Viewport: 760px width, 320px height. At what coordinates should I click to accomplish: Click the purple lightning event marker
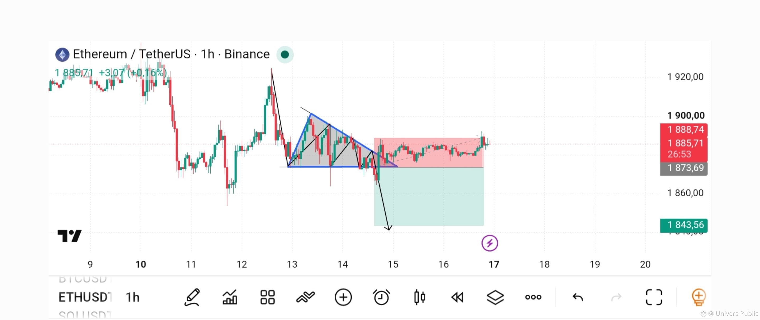[490, 243]
